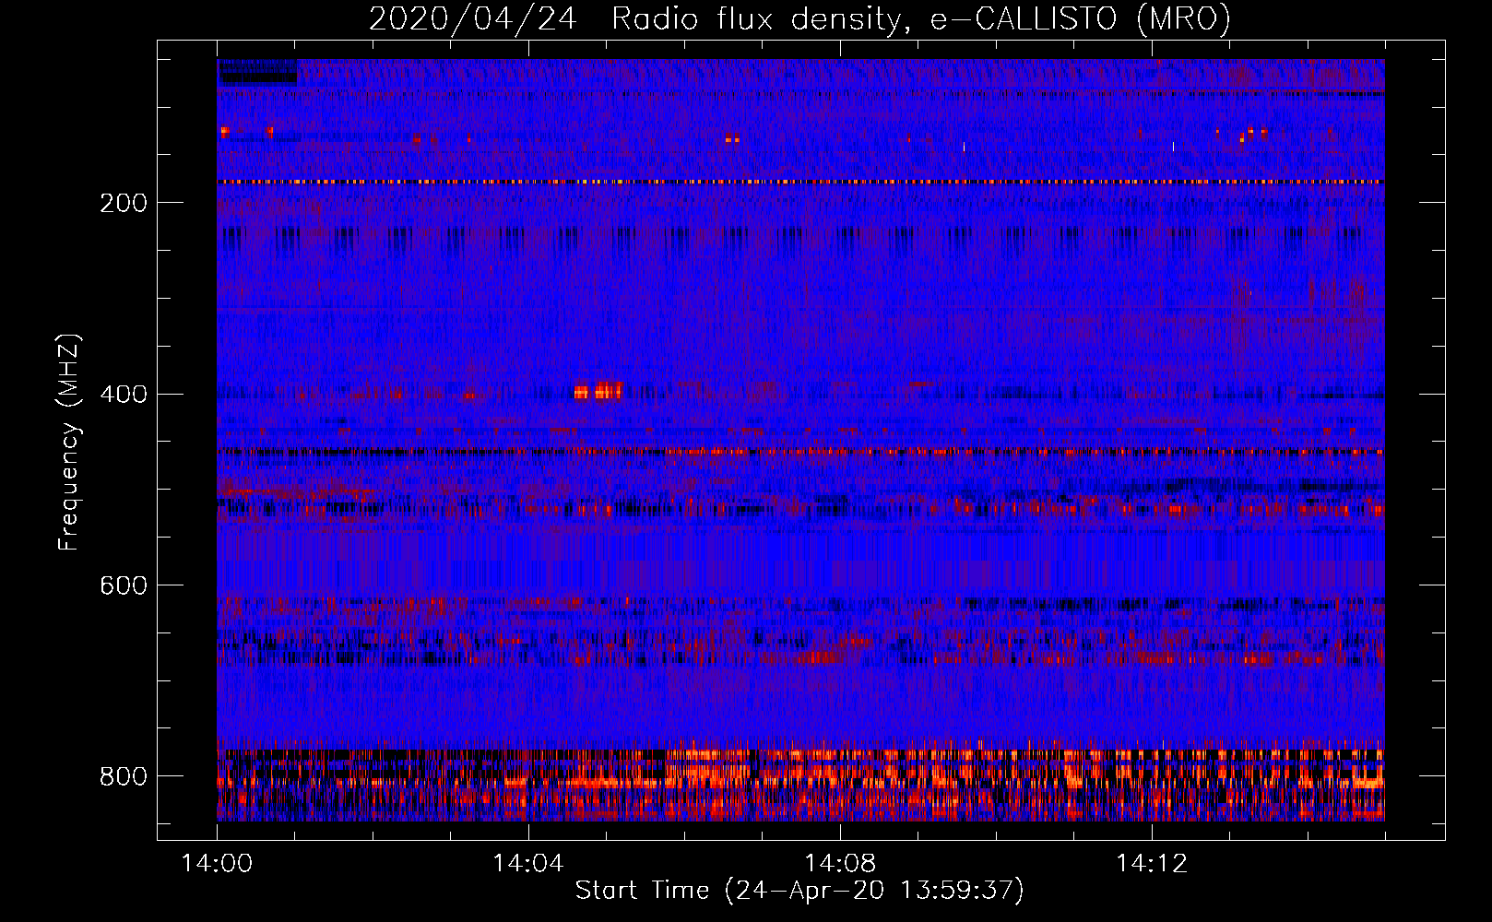Click the bright burst near 400 MHz after 14:04
This screenshot has width=1492, height=922.
click(598, 390)
